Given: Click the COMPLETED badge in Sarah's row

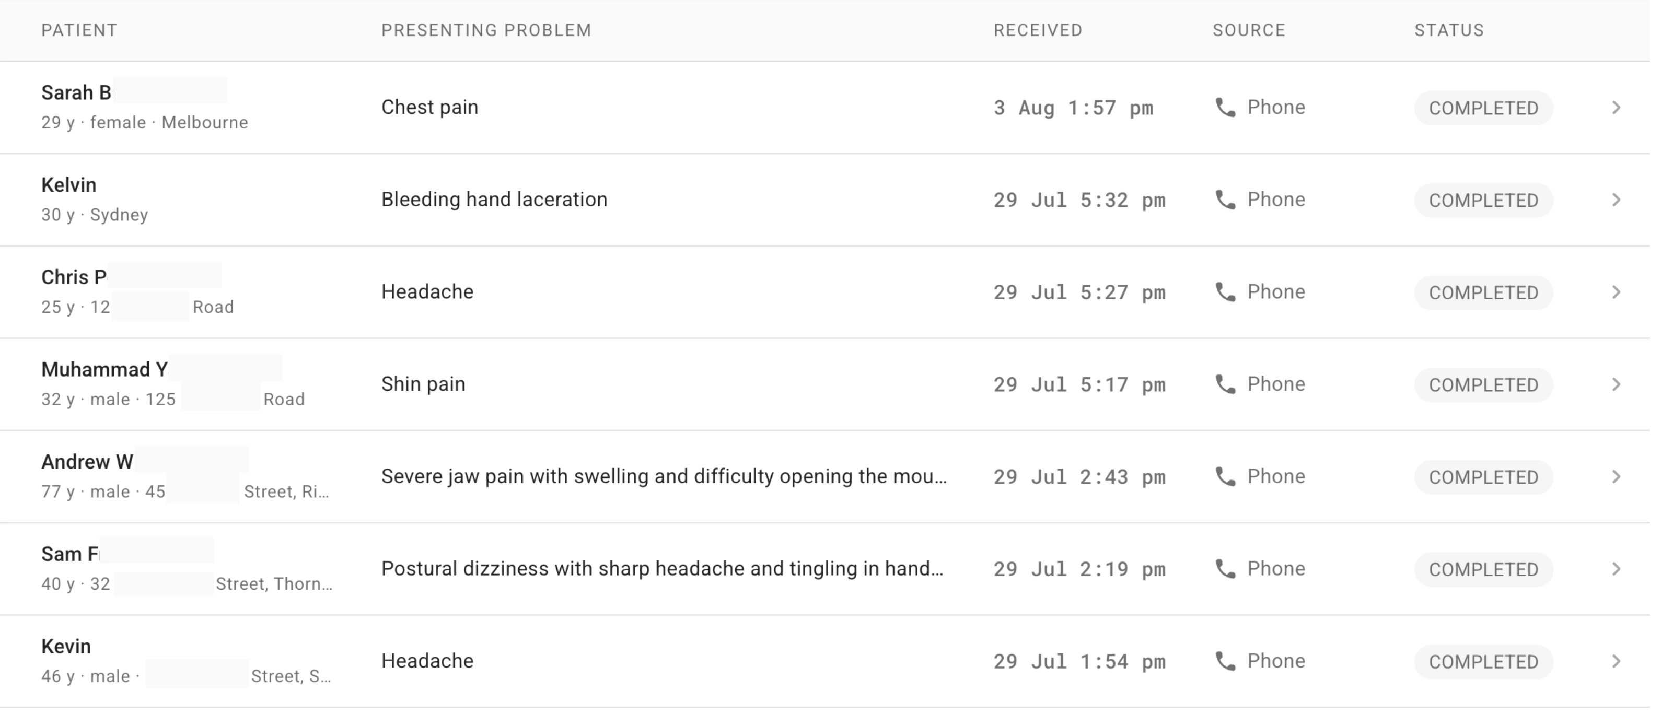Looking at the screenshot, I should 1484,108.
